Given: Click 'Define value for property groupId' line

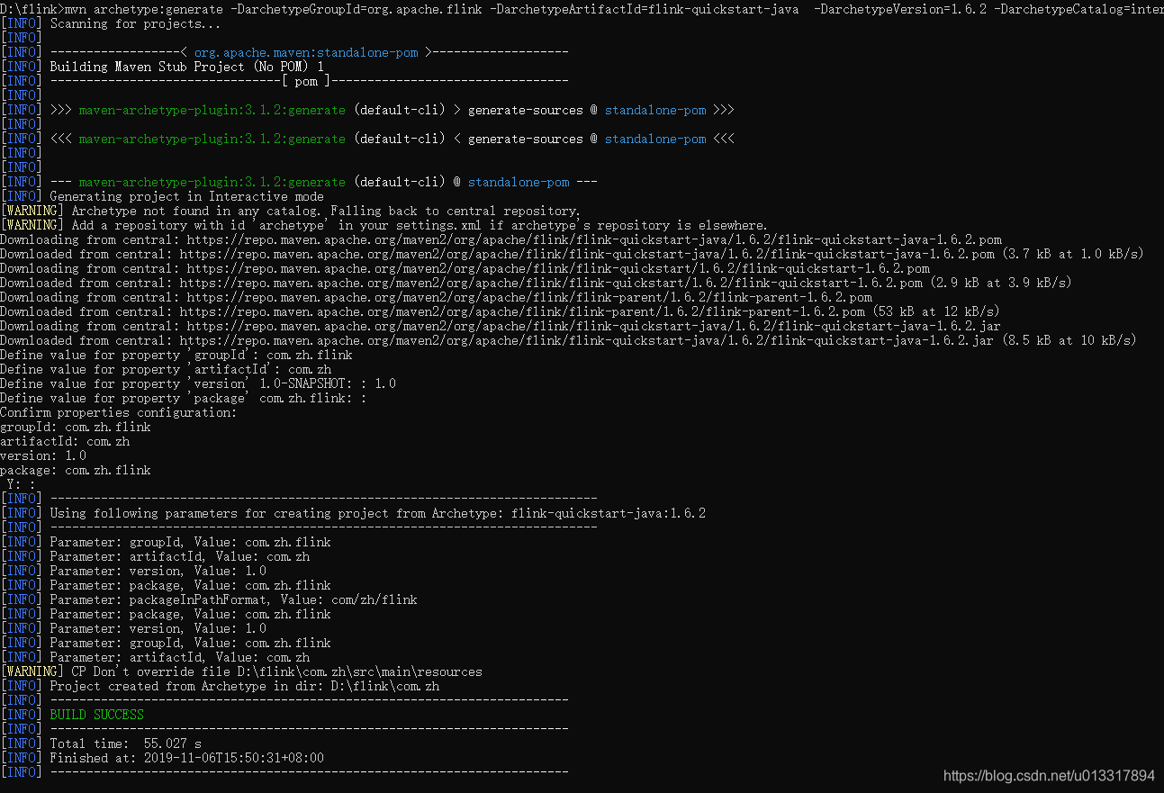Looking at the screenshot, I should click(176, 355).
